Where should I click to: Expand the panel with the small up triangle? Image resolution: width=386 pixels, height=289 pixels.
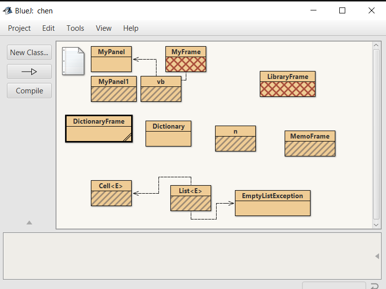29,223
